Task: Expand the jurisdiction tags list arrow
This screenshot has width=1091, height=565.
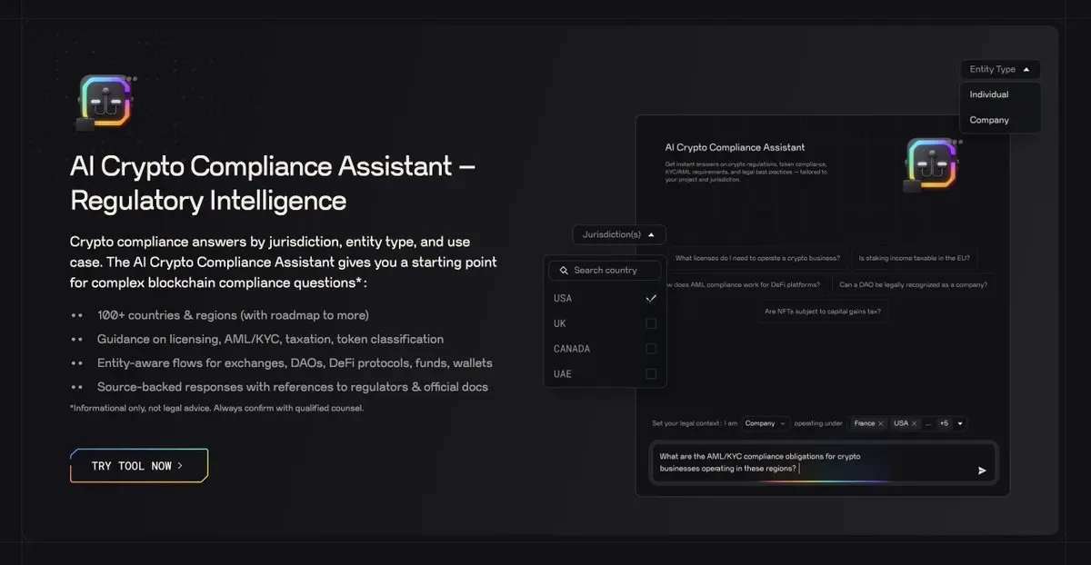Action: point(960,423)
